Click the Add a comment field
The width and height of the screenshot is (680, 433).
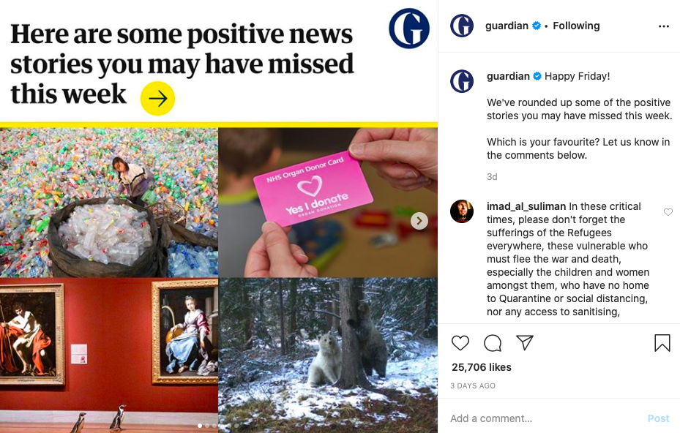point(542,418)
